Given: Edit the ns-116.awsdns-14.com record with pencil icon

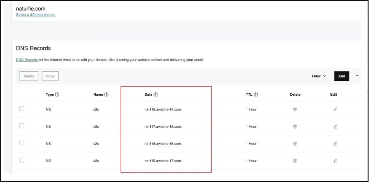Looking at the screenshot, I should pyautogui.click(x=335, y=109).
